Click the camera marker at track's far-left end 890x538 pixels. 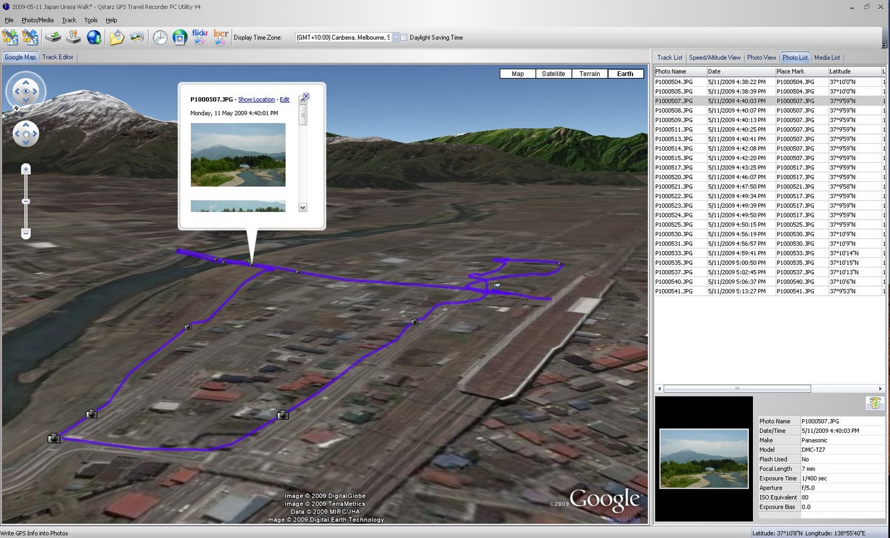coord(54,439)
